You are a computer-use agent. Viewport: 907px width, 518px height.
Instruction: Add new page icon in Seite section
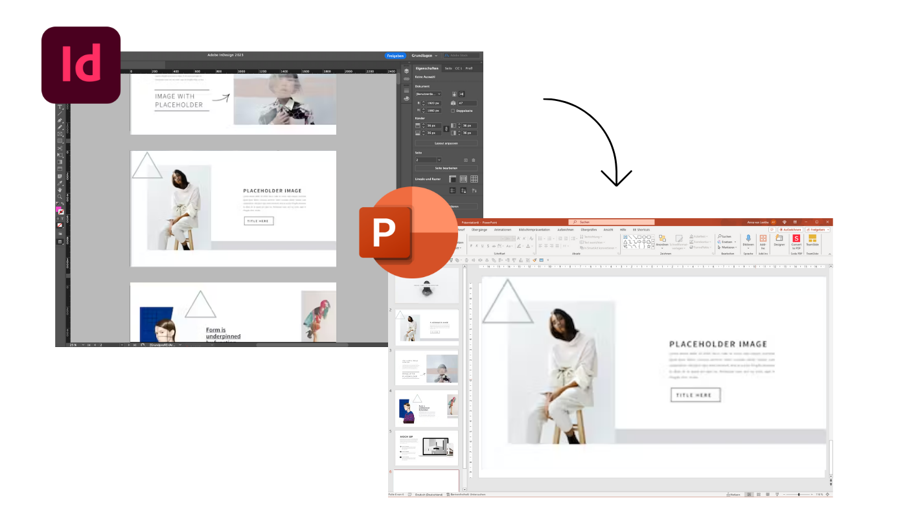465,160
